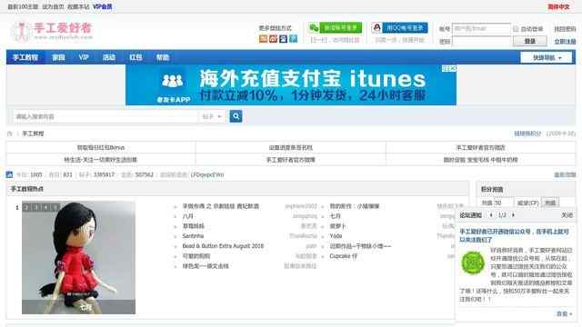
Task: Click the site search text box
Action: click(105, 116)
